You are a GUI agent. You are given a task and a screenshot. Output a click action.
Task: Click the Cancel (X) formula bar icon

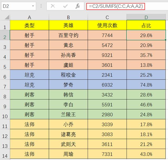click(x=53, y=6)
